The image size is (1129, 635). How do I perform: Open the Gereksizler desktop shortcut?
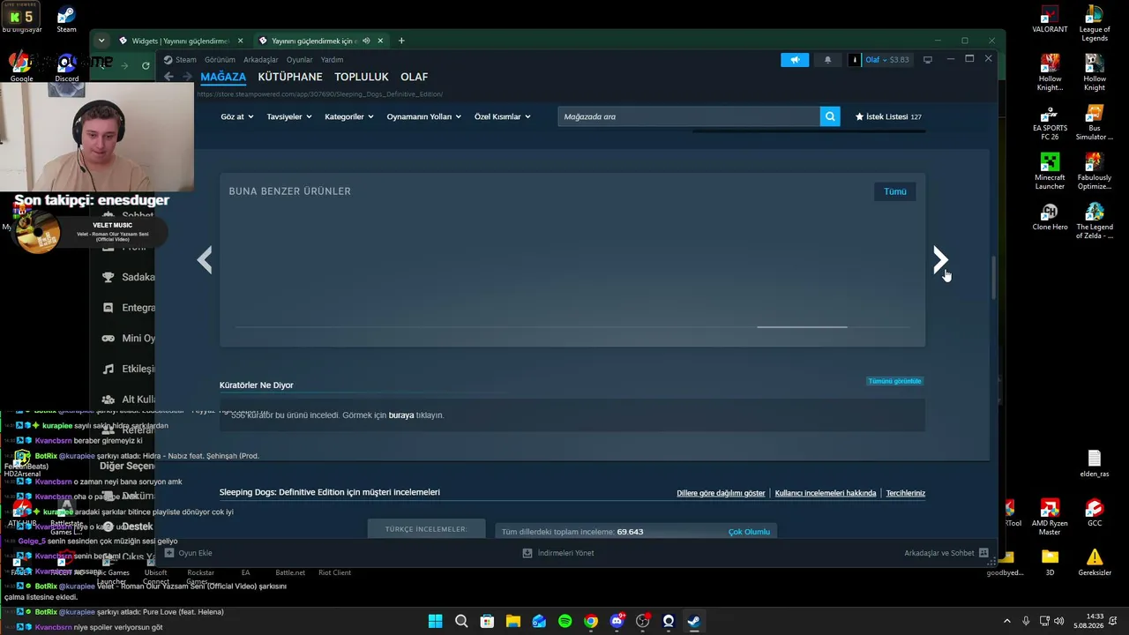click(x=1095, y=562)
